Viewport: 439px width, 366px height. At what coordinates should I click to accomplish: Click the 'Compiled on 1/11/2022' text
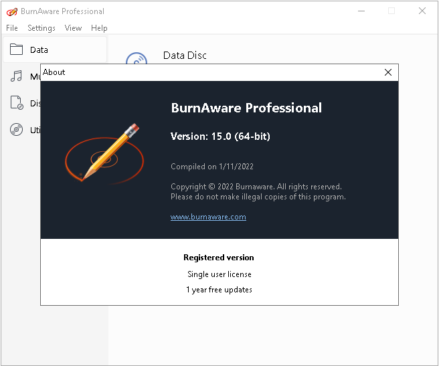pyautogui.click(x=212, y=167)
